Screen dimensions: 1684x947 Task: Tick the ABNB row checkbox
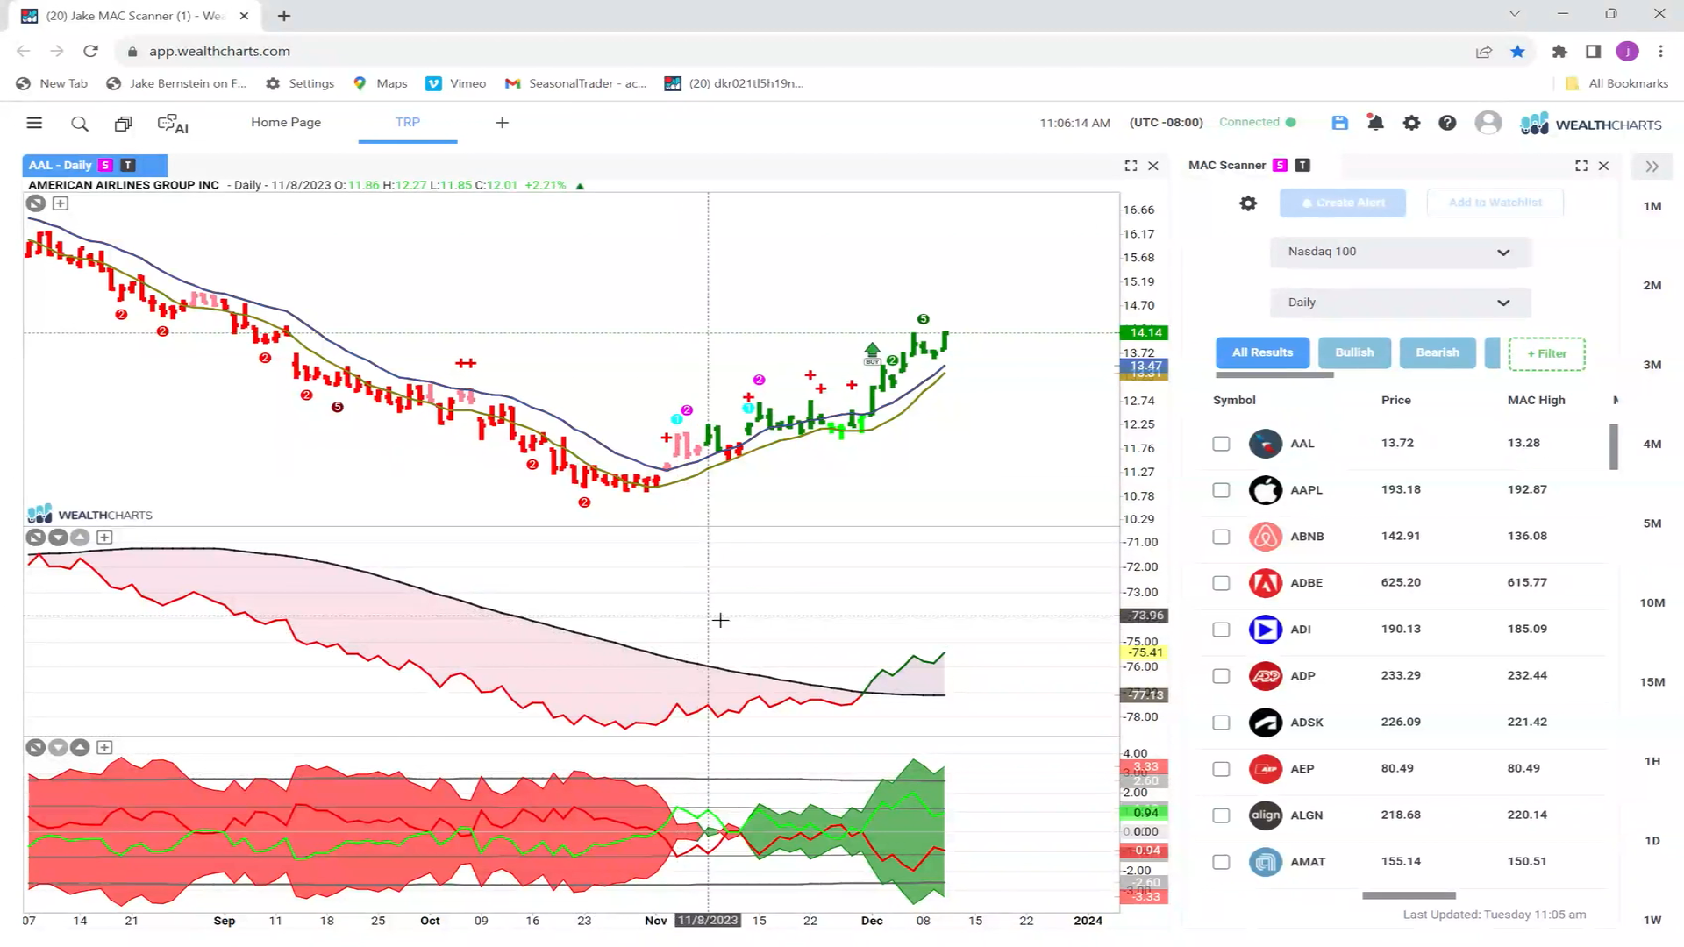coord(1221,537)
